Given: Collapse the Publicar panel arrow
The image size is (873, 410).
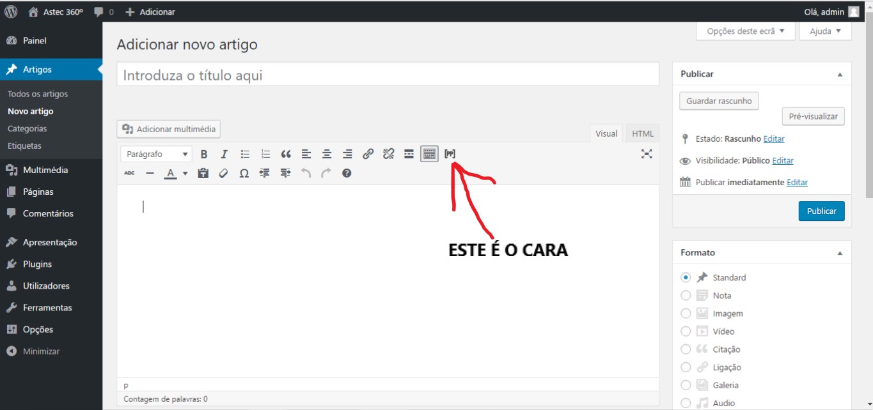Looking at the screenshot, I should 840,75.
